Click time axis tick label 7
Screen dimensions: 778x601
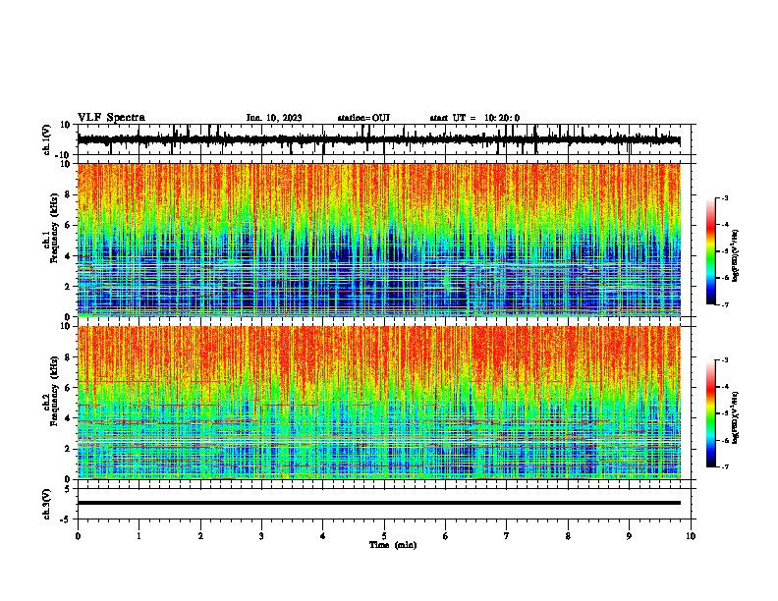coord(507,536)
